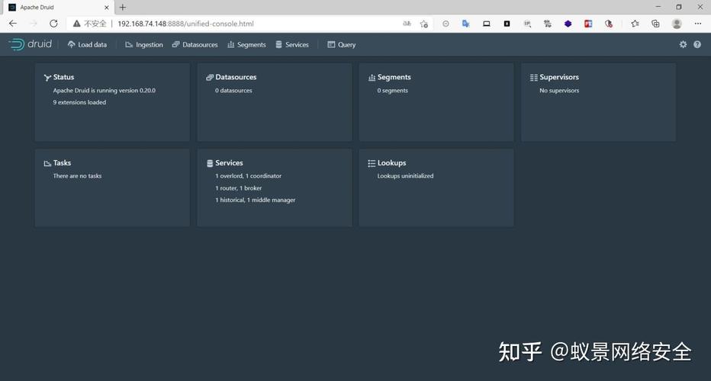Go back in the browser
This screenshot has height=381, width=711.
coord(13,24)
